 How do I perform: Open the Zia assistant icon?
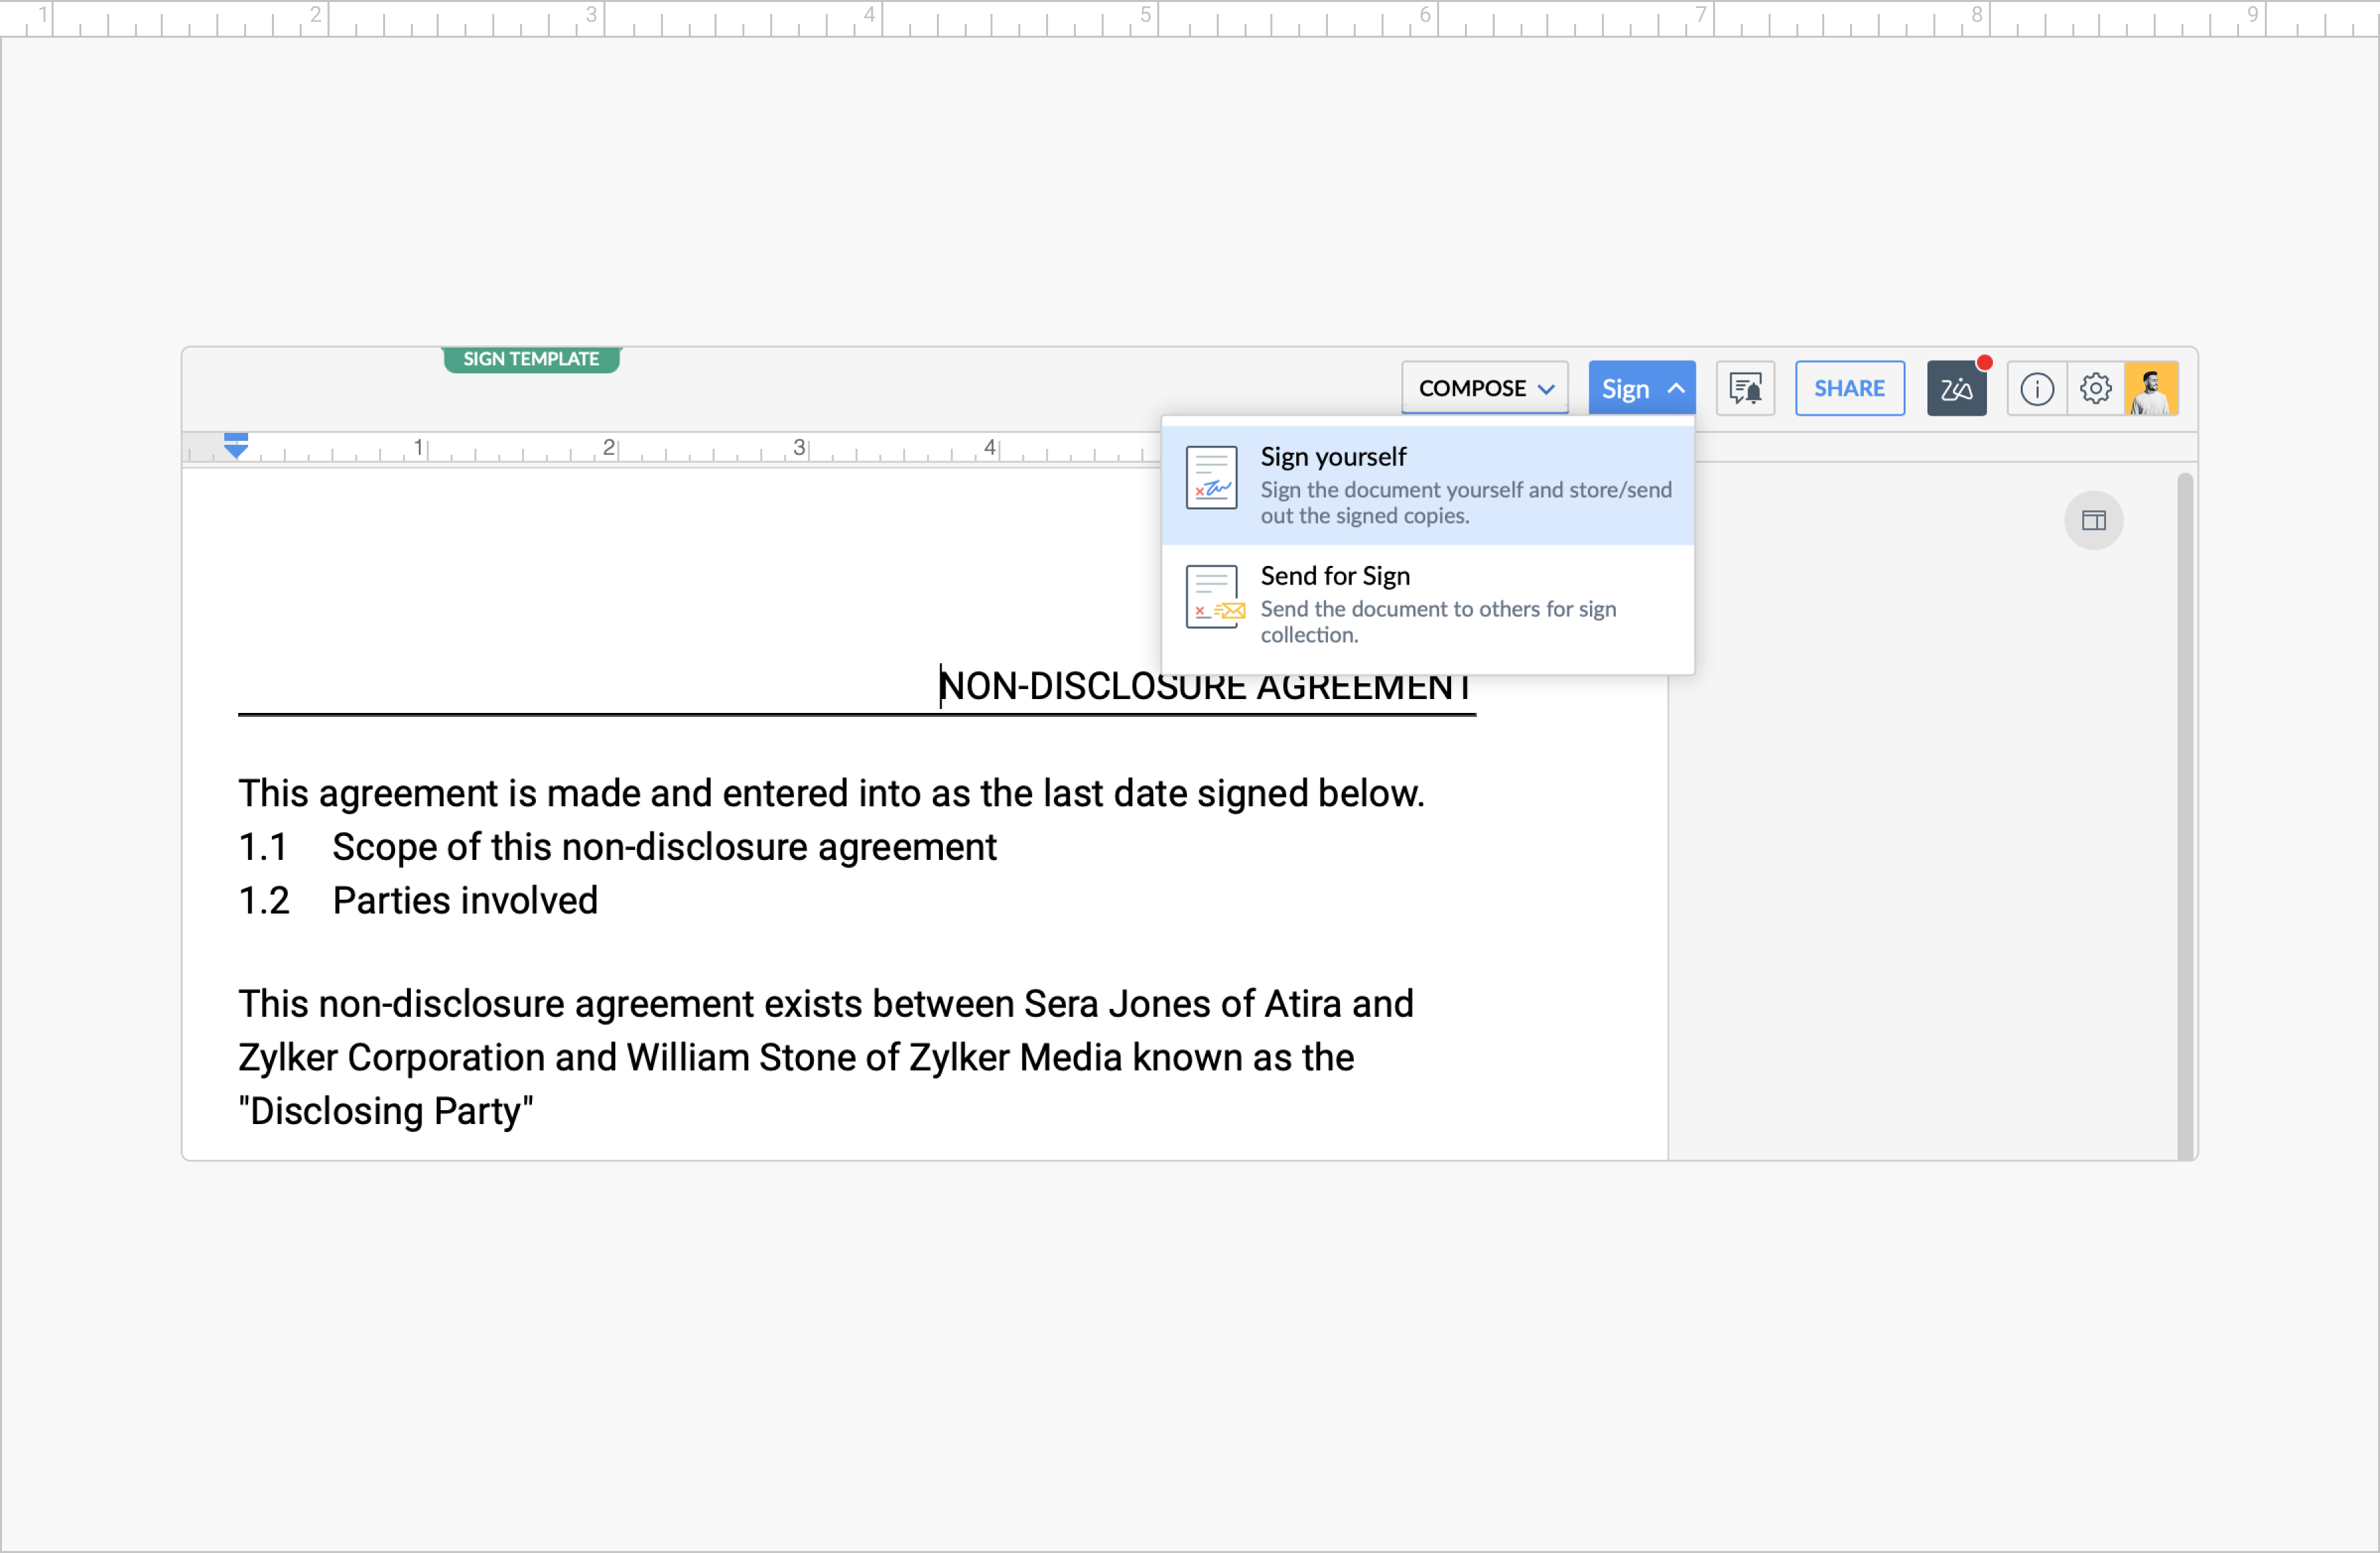(x=1956, y=388)
